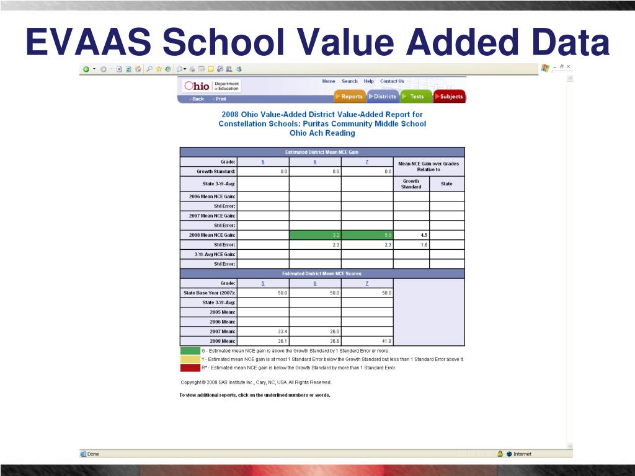Click the Internet zone globe icon
This screenshot has height=476, width=635.
509,454
